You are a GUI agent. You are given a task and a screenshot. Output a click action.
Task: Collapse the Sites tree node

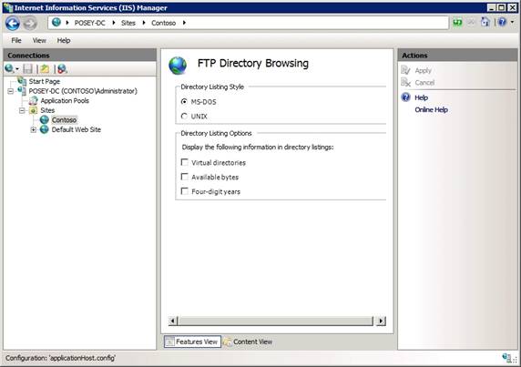(22, 110)
